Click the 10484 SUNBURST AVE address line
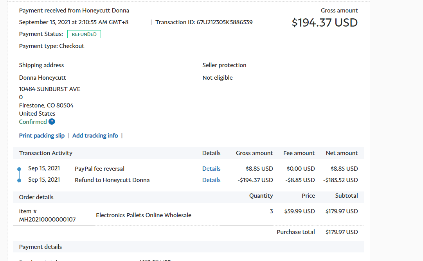Image resolution: width=423 pixels, height=261 pixels. click(50, 89)
